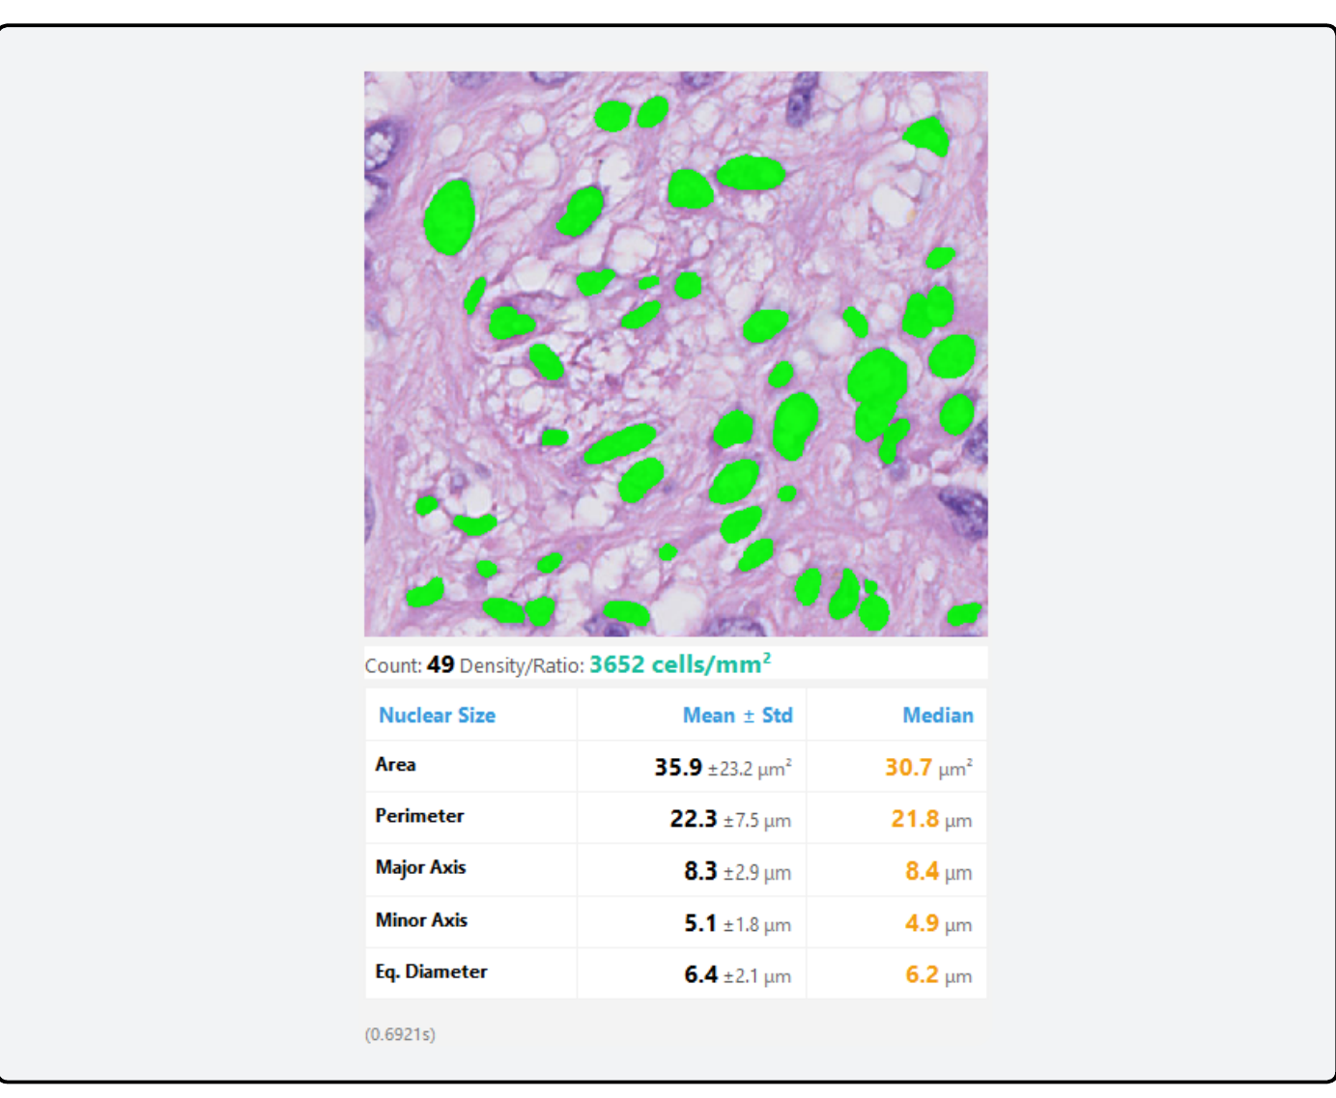Image resolution: width=1336 pixels, height=1098 pixels.
Task: Click the segmented histology image thumbnail
Action: click(675, 353)
